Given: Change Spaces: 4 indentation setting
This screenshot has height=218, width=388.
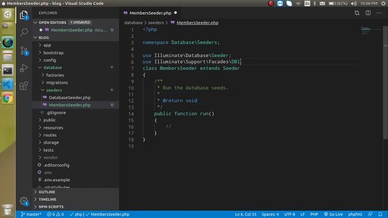Looking at the screenshot, I should click(270, 214).
